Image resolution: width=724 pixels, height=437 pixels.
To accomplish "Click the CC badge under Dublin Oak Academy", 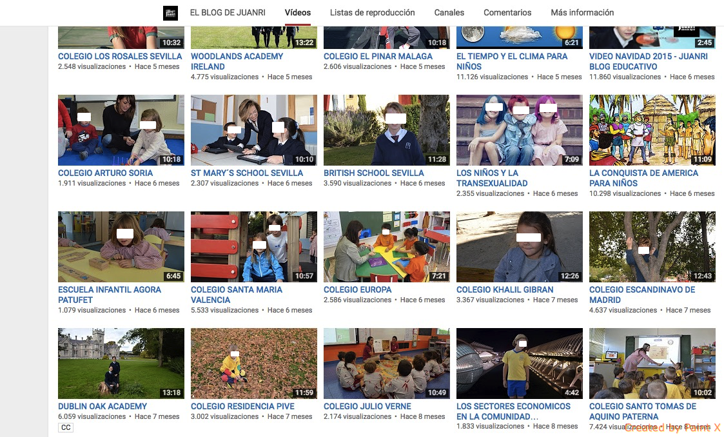I will point(66,427).
